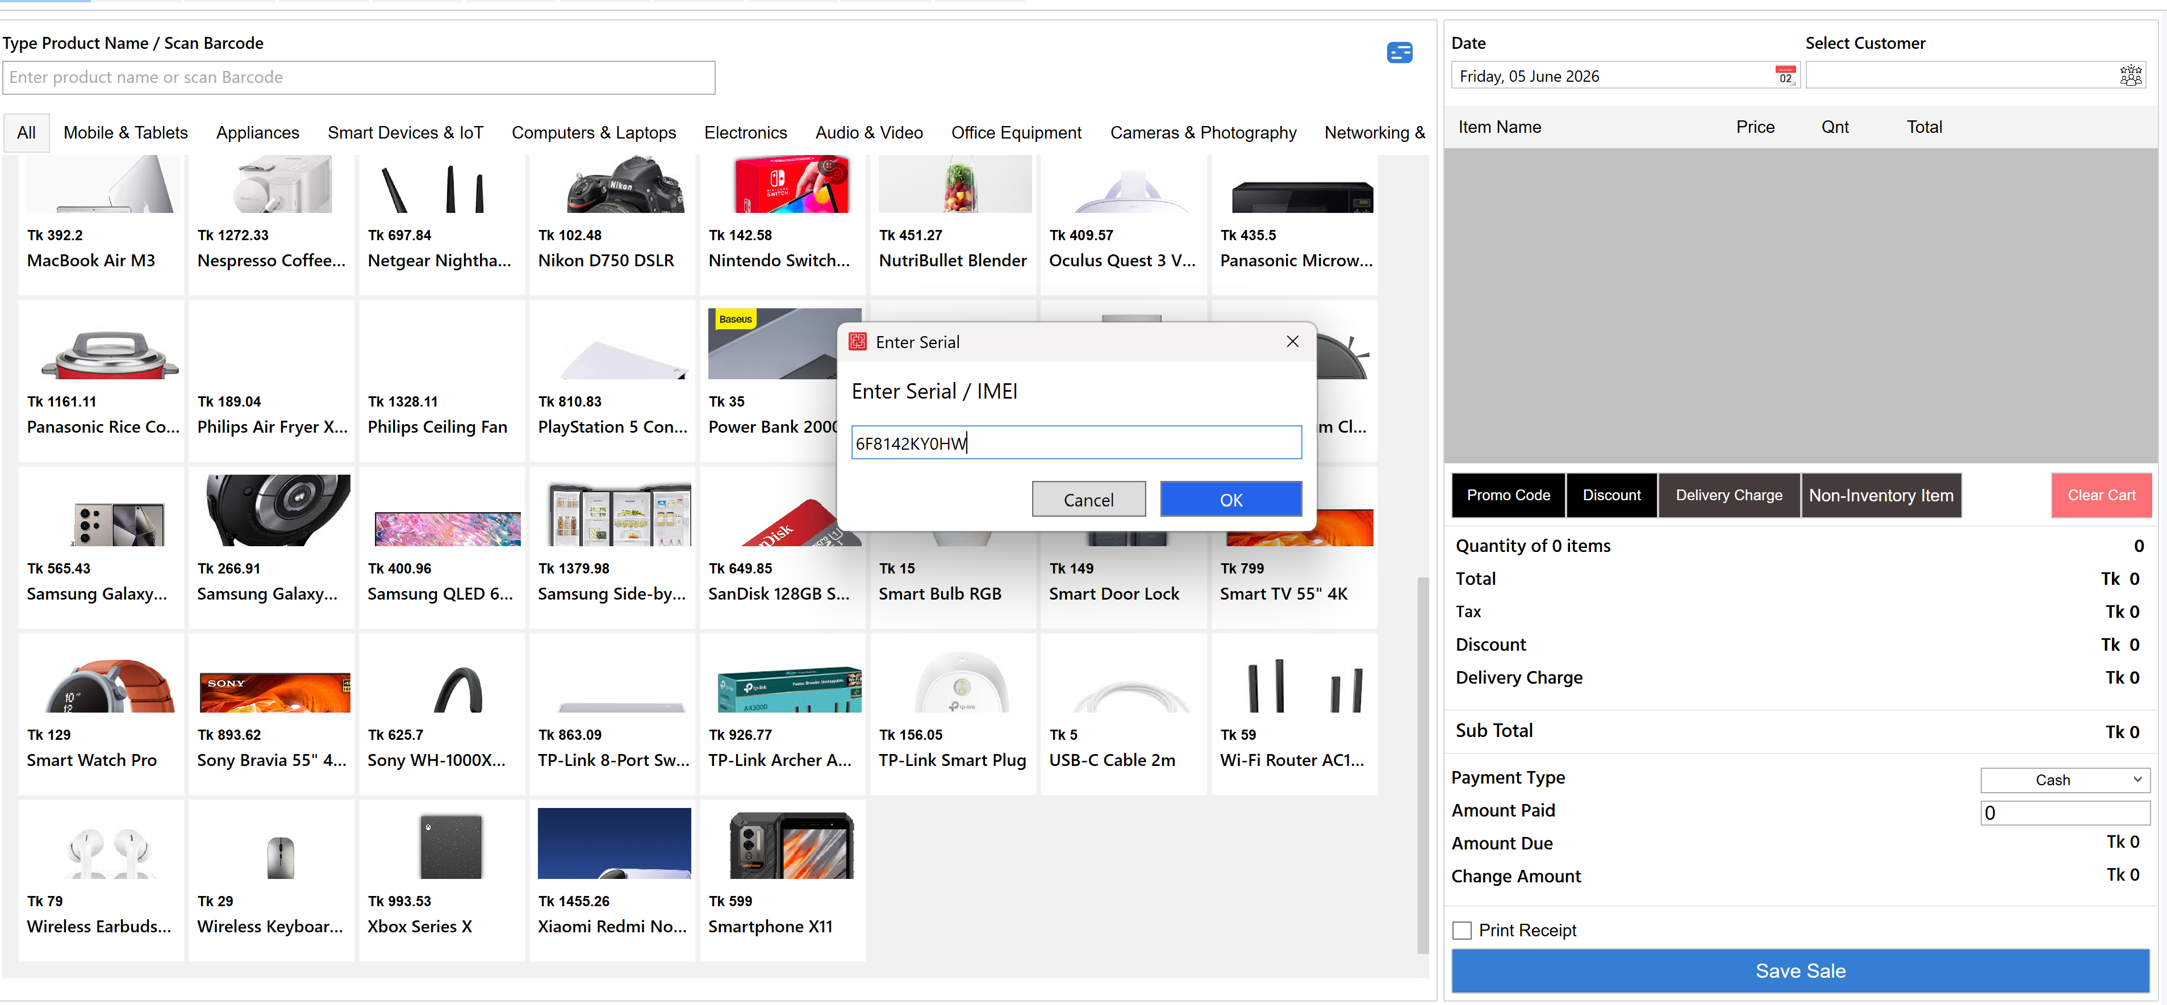
Task: Tick the Print Receipt checkbox
Action: coord(1461,930)
